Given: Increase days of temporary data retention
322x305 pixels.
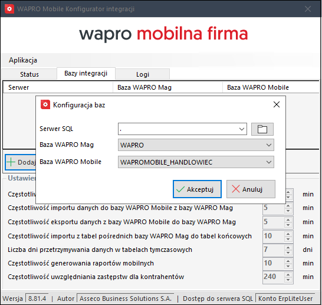Looking at the screenshot, I should 288,248.
